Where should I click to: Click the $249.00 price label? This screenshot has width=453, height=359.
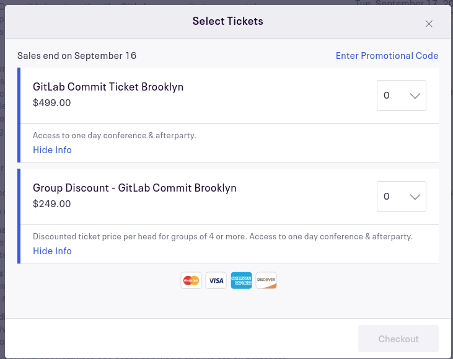coord(51,204)
